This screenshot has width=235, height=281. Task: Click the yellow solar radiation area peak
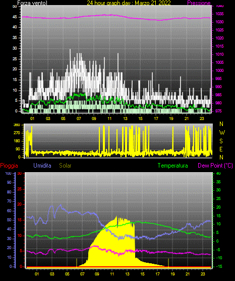[116, 217]
